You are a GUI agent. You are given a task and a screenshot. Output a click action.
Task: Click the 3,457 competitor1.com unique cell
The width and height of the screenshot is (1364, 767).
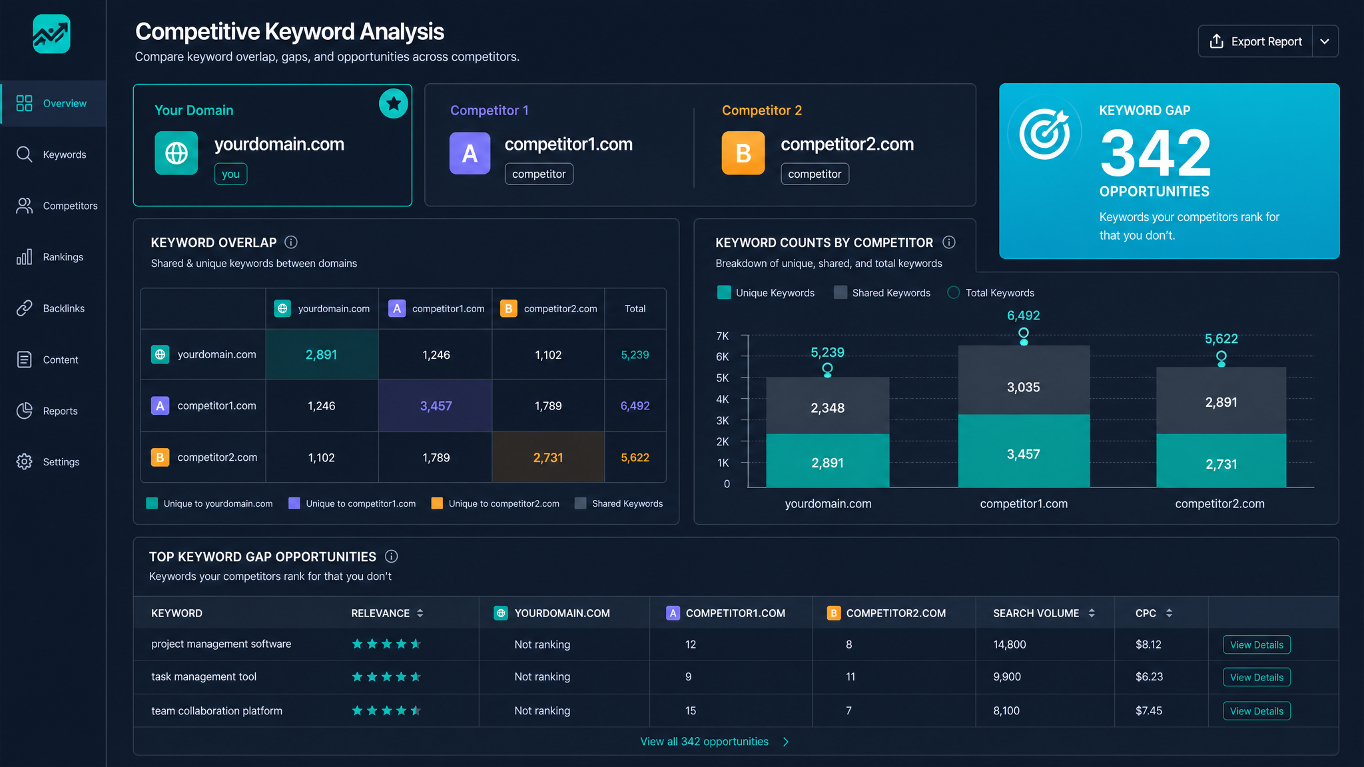click(x=436, y=405)
